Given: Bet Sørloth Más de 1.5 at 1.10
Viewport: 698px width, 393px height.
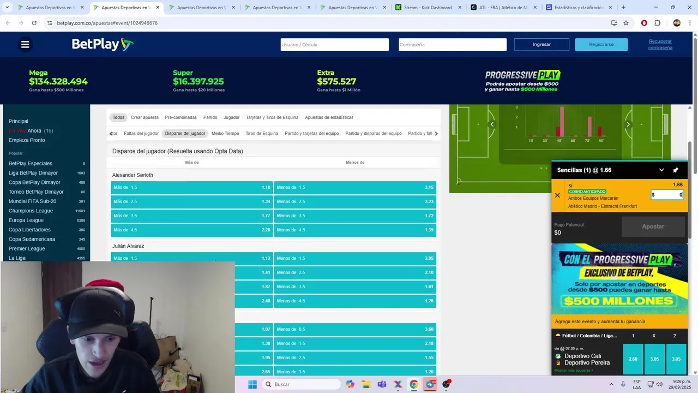Looking at the screenshot, I should [x=192, y=187].
